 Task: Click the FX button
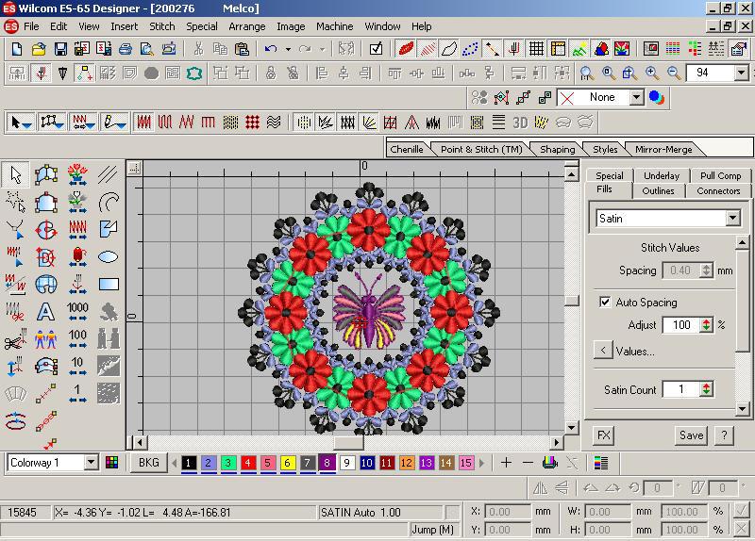coord(603,435)
